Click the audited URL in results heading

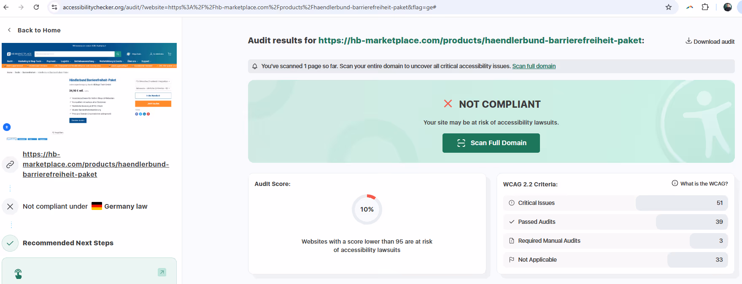pos(480,40)
